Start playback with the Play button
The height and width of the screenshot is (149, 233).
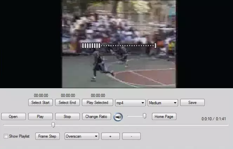[40, 116]
